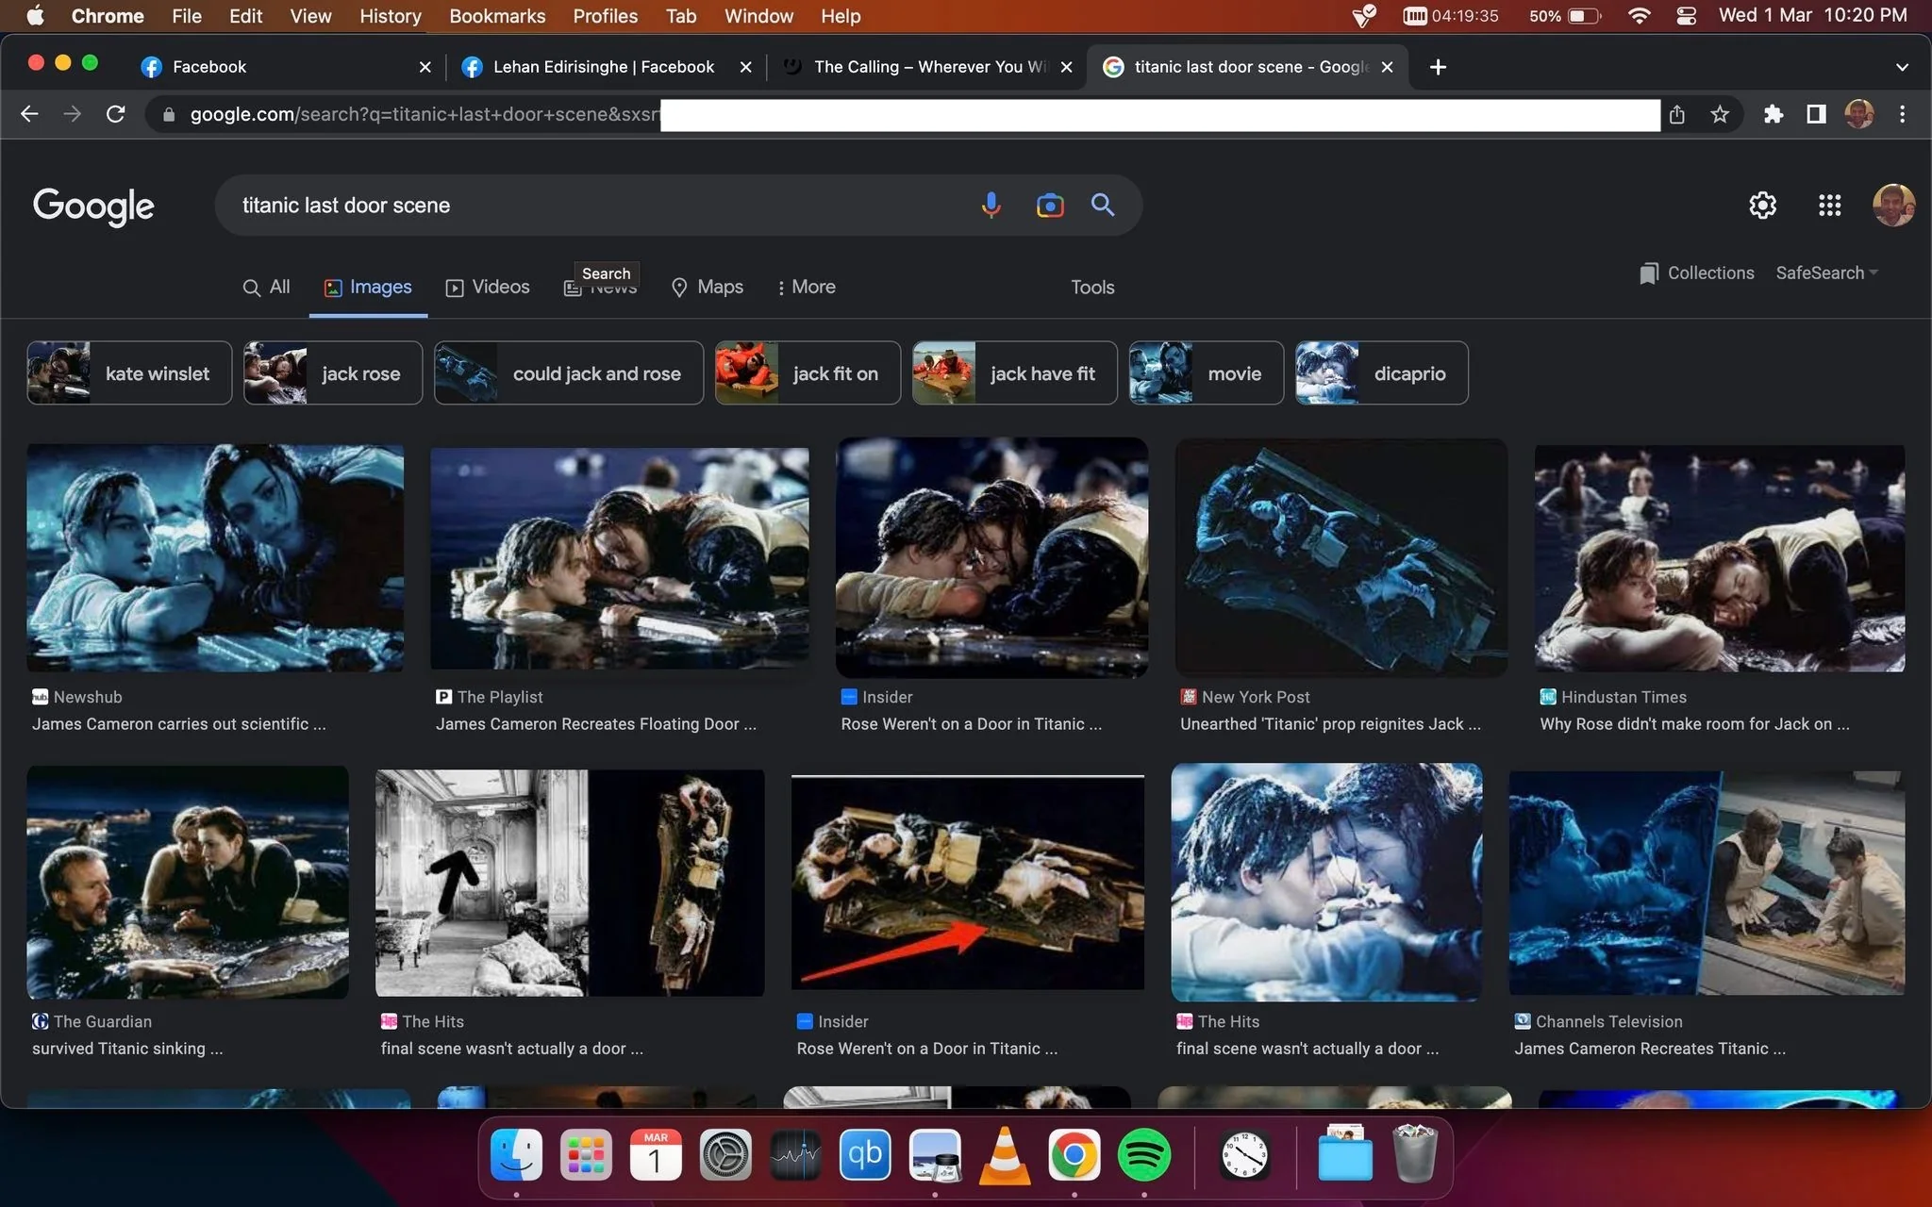Open the Bookmarks menu in menu bar

point(497,16)
